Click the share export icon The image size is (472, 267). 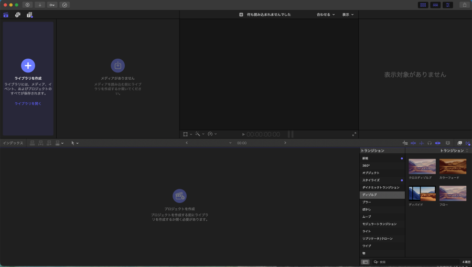coord(464,5)
